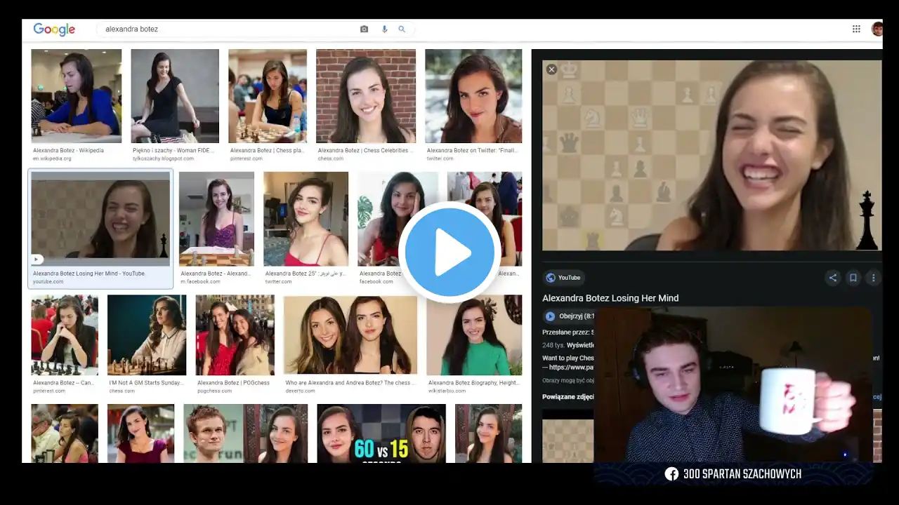This screenshot has height=505, width=899.
Task: Click the 'en.wikipedia.org' source link
Action: pyautogui.click(x=52, y=159)
